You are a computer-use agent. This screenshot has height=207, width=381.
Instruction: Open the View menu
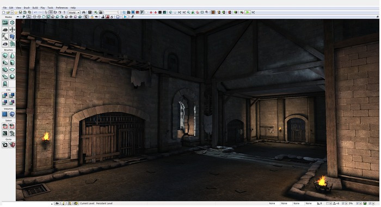(19, 8)
